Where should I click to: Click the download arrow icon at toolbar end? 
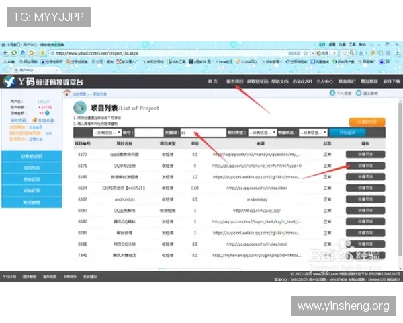[x=397, y=53]
